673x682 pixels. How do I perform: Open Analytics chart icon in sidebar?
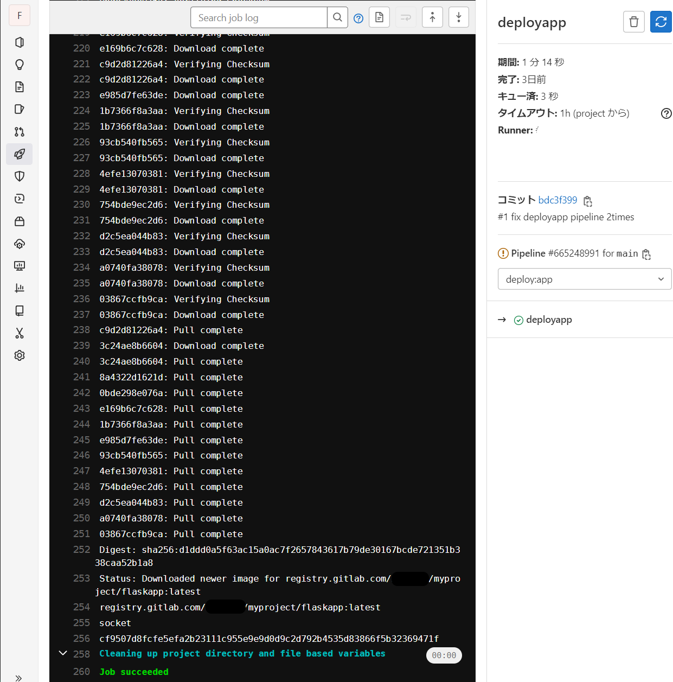click(x=20, y=288)
